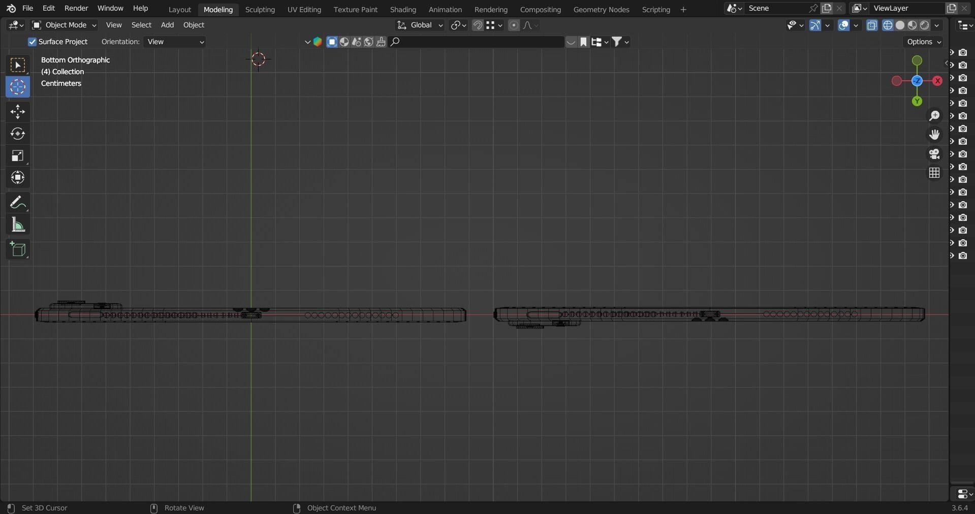Click the Scene name field

pos(776,9)
